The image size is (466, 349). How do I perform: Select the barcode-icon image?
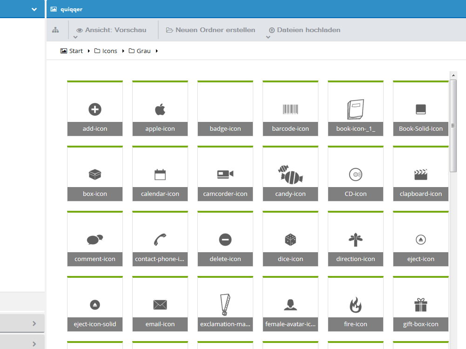click(x=290, y=109)
